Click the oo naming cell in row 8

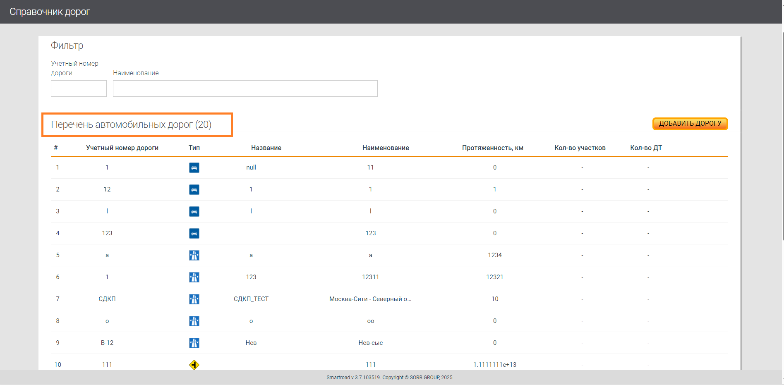point(371,321)
